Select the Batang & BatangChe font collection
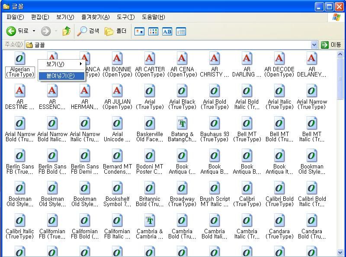The image size is (346, 257). coord(182,130)
